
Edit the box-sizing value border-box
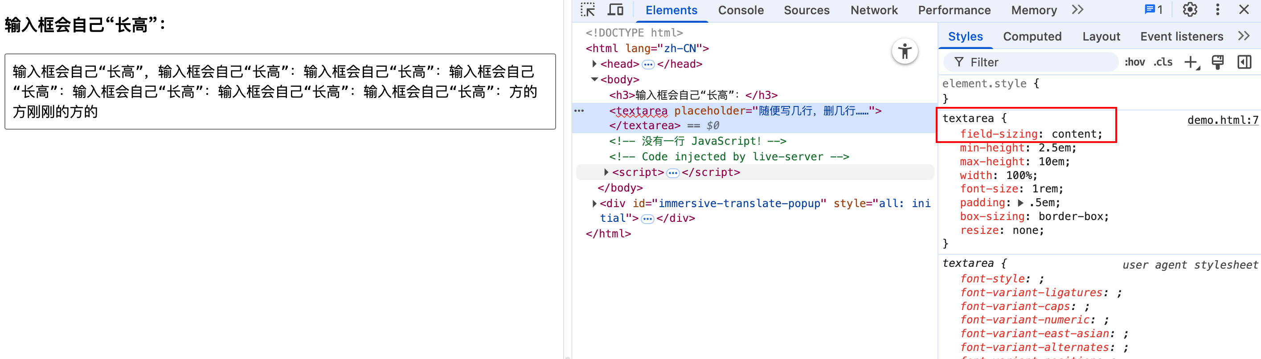click(1071, 216)
